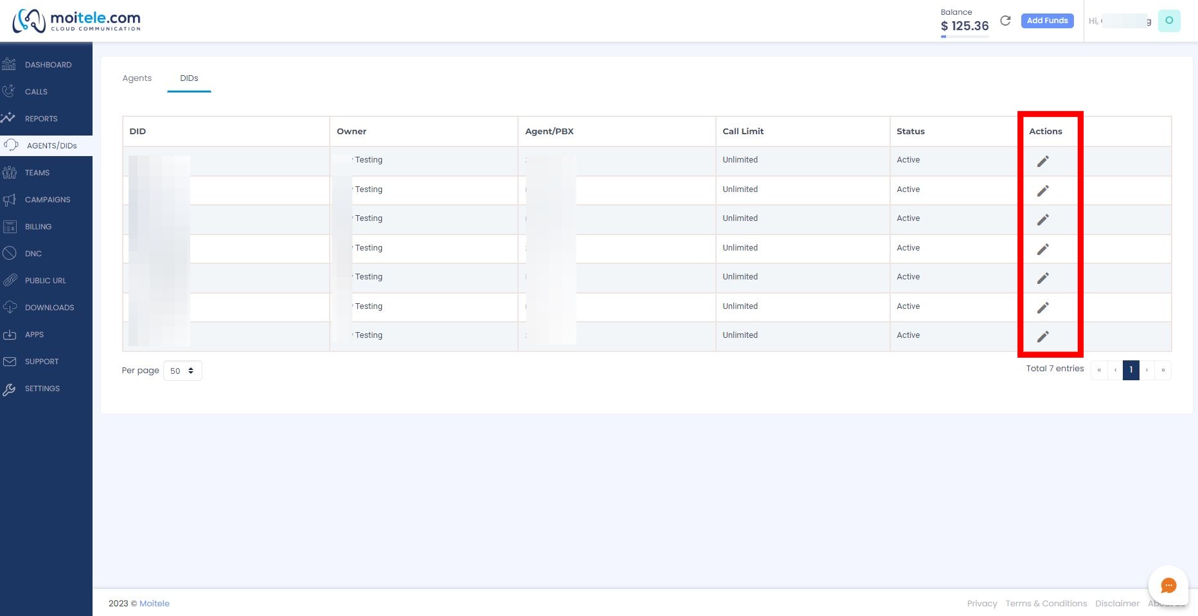Open the DNC list page
Screen dimensions: 1198x616
pyautogui.click(x=32, y=253)
